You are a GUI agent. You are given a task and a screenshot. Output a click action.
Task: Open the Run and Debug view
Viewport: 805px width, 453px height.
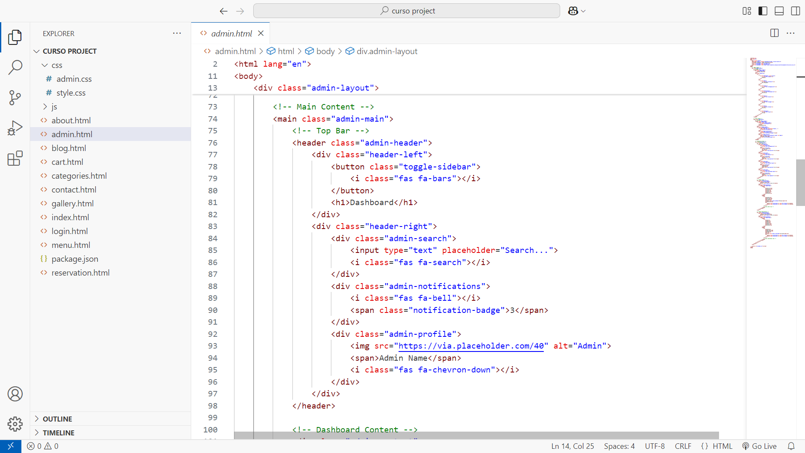[x=15, y=128]
